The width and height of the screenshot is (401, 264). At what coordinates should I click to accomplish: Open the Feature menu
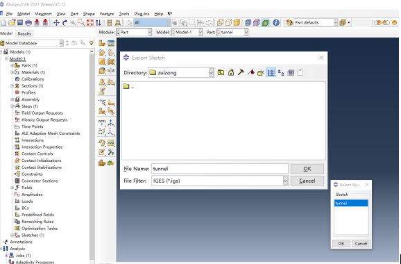click(x=107, y=14)
